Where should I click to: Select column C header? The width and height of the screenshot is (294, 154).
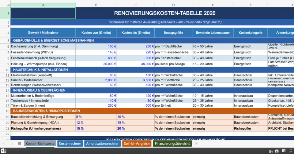click(136, 5)
